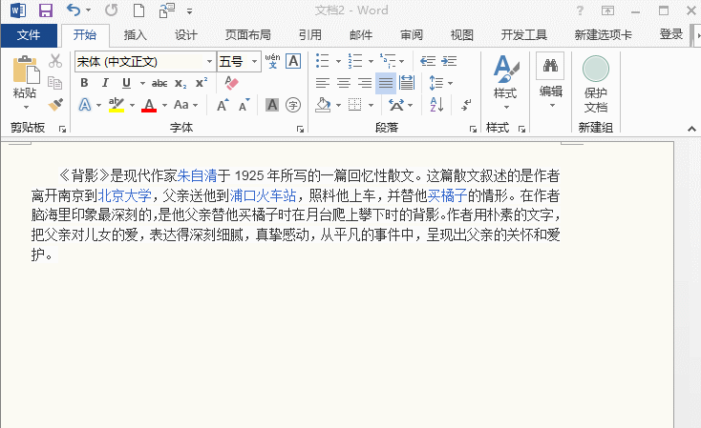Toggle underline formatting
The height and width of the screenshot is (428, 701).
pyautogui.click(x=126, y=83)
